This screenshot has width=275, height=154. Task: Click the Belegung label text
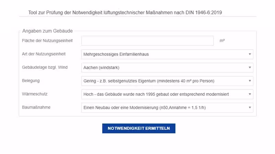[31, 81]
